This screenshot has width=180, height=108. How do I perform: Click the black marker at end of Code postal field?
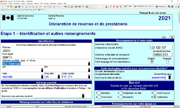click(89, 77)
